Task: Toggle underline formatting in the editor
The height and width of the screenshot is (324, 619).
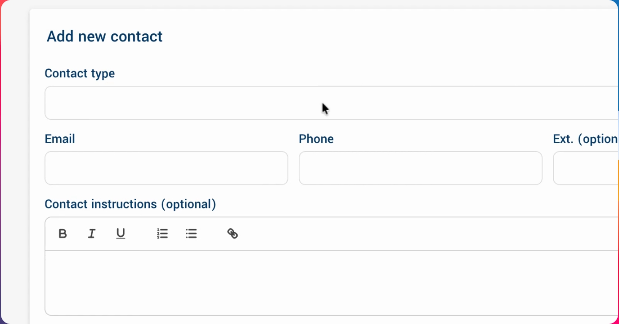Action: click(121, 234)
